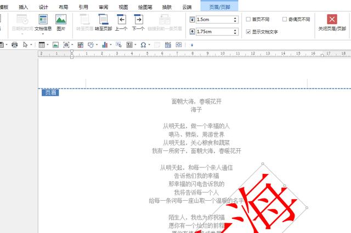351x233 pixels.
Task: Select the 页眉/页脚 ribbon tab
Action: tap(219, 7)
